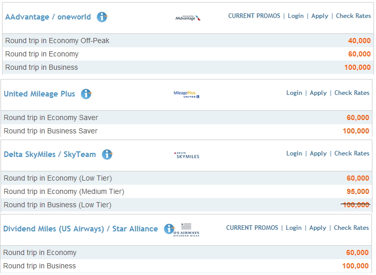Click Dividend Miles Business 100,000 value

355,266
